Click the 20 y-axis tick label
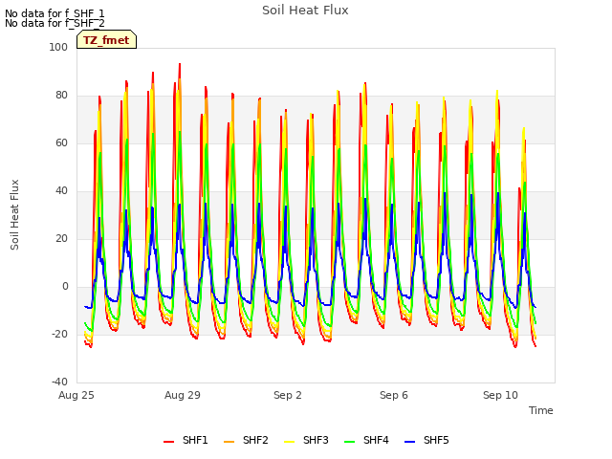612x459 pixels. [61, 238]
